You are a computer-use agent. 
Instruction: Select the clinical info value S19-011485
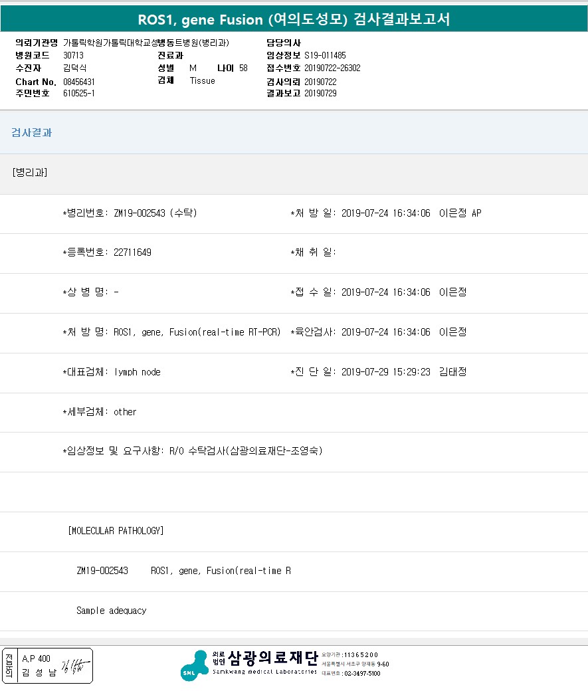(x=325, y=55)
